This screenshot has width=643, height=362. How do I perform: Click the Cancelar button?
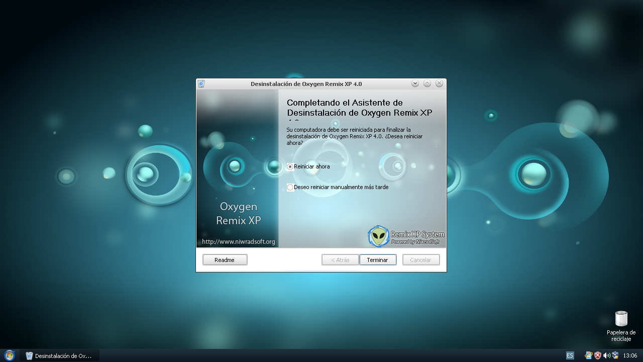pos(421,260)
